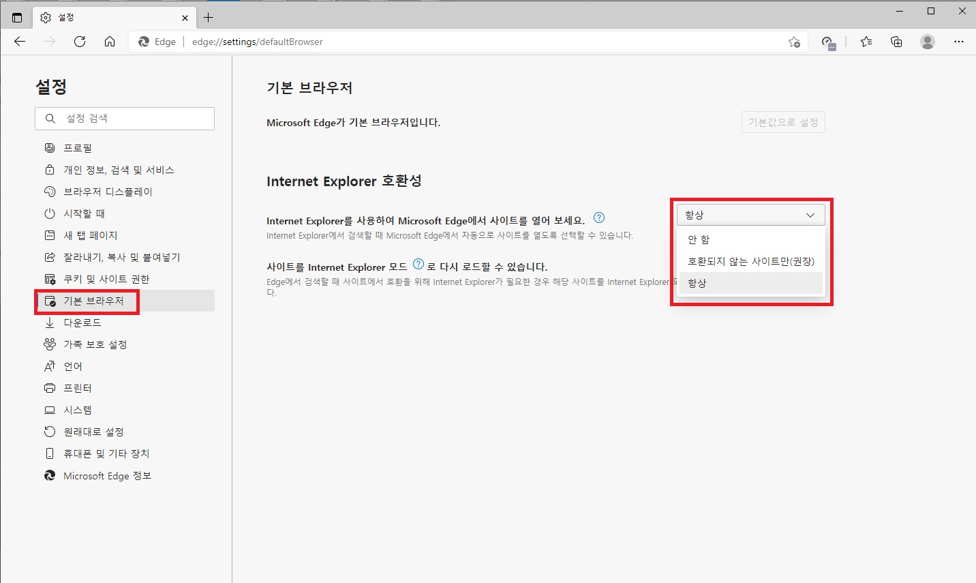Select 기본 브라우저 in the sidebar
The image size is (976, 583).
coord(125,301)
